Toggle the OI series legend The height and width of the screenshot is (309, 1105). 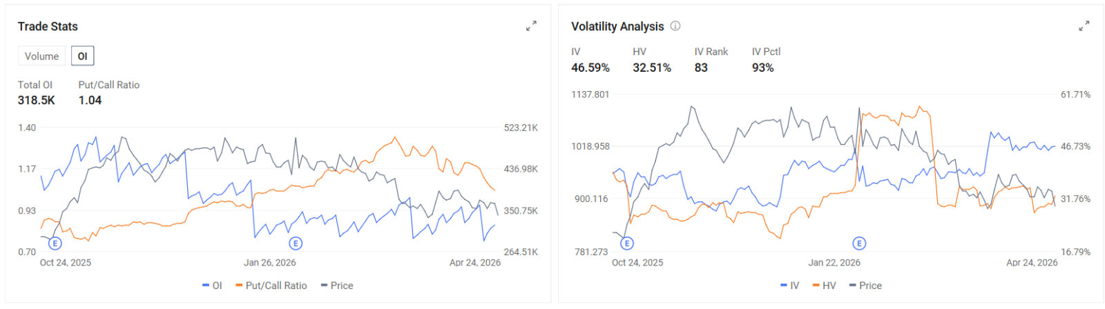[x=212, y=286]
